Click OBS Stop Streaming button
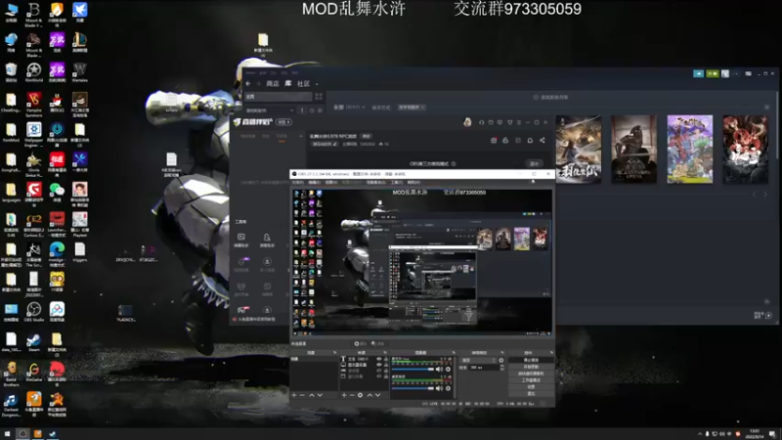This screenshot has height=440, width=782. 531,360
